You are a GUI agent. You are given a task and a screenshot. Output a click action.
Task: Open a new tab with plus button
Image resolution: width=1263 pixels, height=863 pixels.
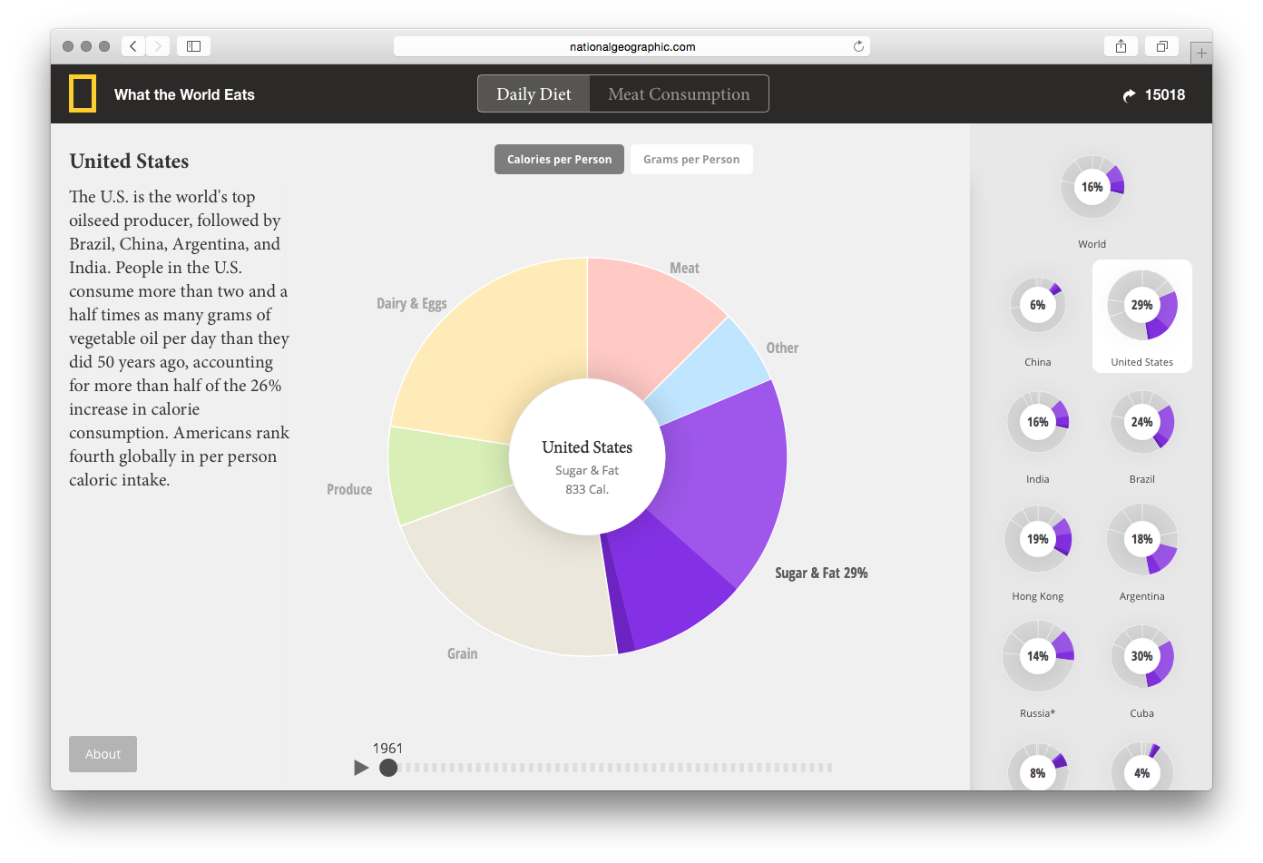(x=1201, y=54)
